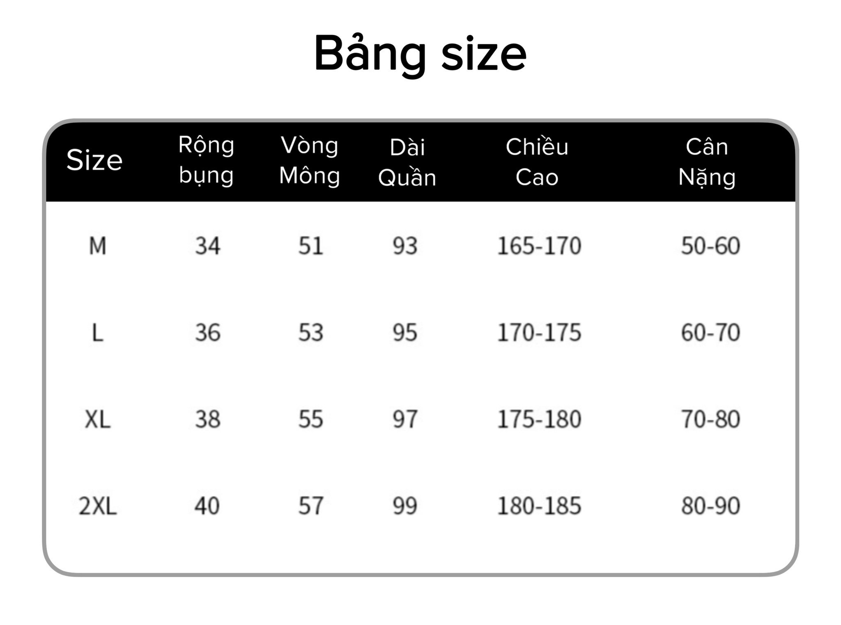This screenshot has height=625, width=841.
Task: Select the 2XL size row label
Action: click(x=97, y=506)
